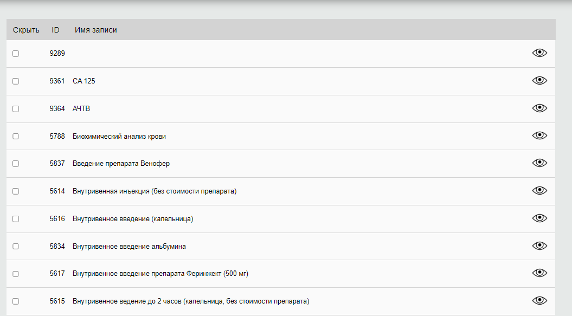The image size is (572, 316).
Task: View Биохимический анализ крови via eye icon
Action: click(539, 136)
